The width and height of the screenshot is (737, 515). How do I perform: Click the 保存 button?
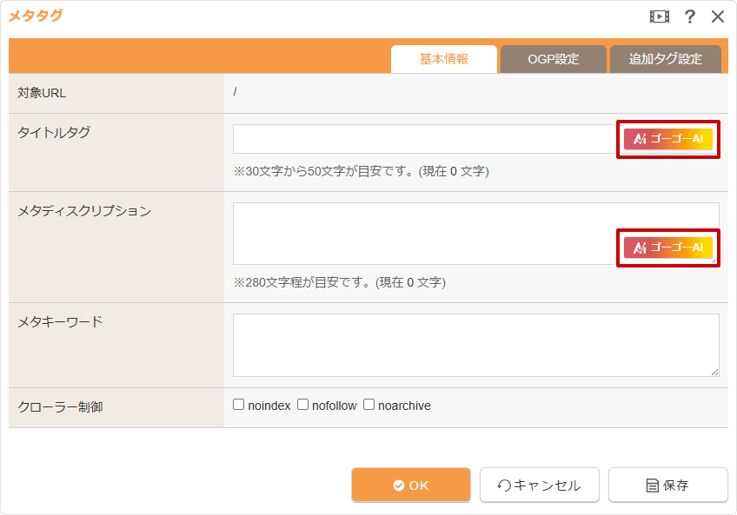pyautogui.click(x=667, y=485)
